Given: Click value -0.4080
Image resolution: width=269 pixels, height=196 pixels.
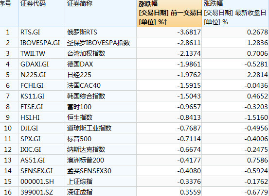Looking at the screenshot, I should tap(189, 171).
